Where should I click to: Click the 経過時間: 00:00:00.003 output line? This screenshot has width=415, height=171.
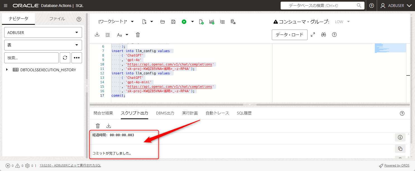click(x=113, y=135)
